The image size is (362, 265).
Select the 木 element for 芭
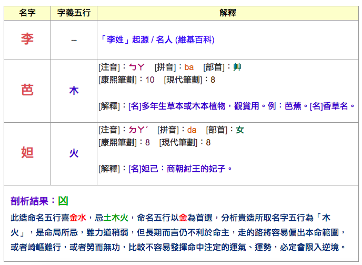74,91
